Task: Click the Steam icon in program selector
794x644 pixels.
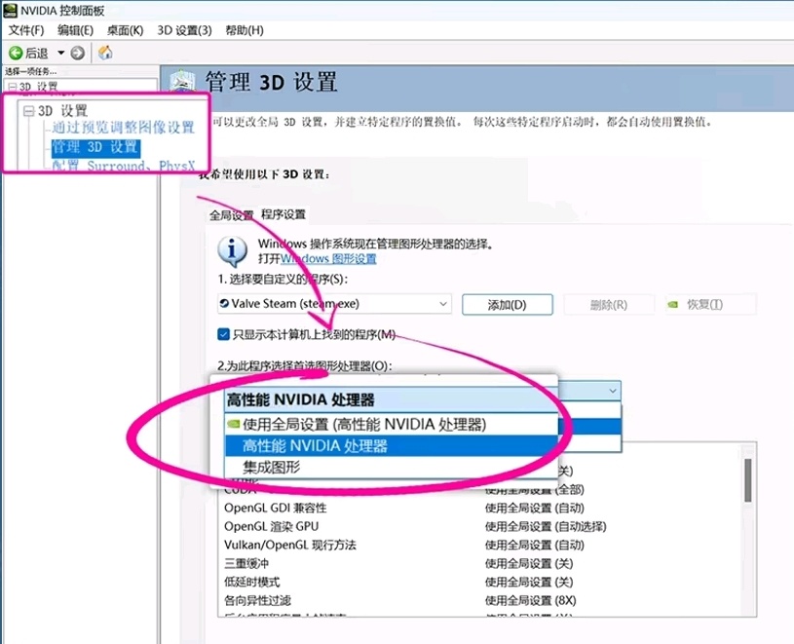Action: click(x=225, y=304)
